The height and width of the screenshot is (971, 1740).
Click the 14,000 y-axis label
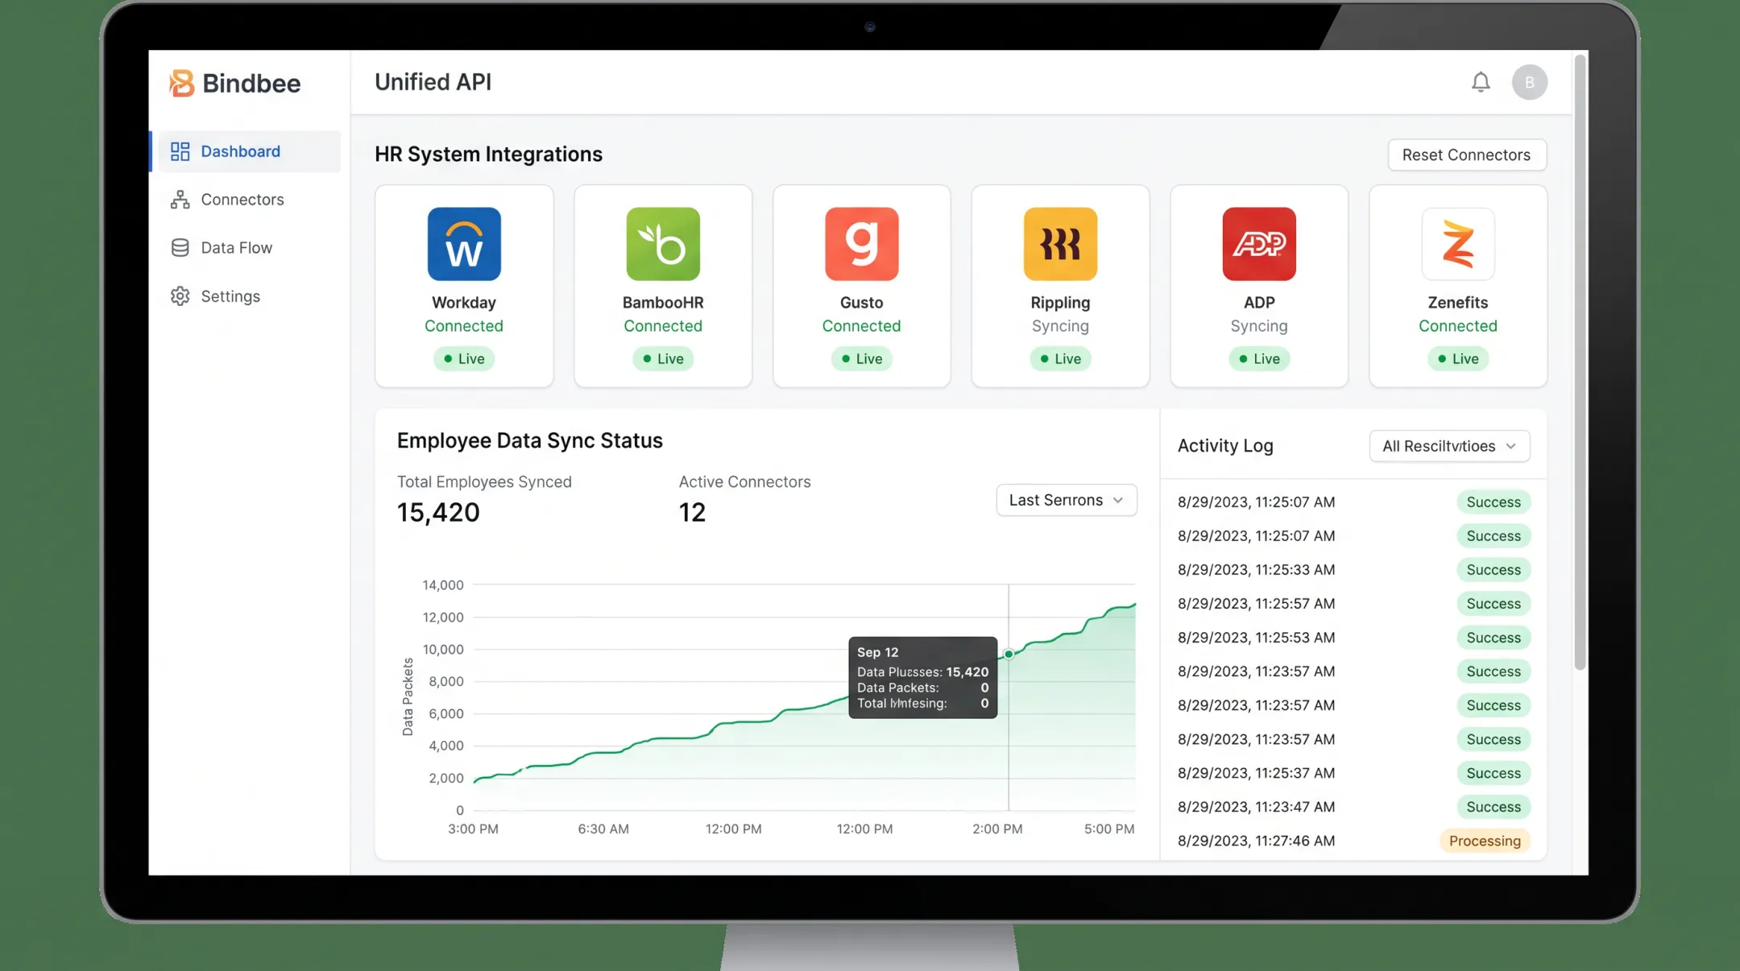point(443,585)
